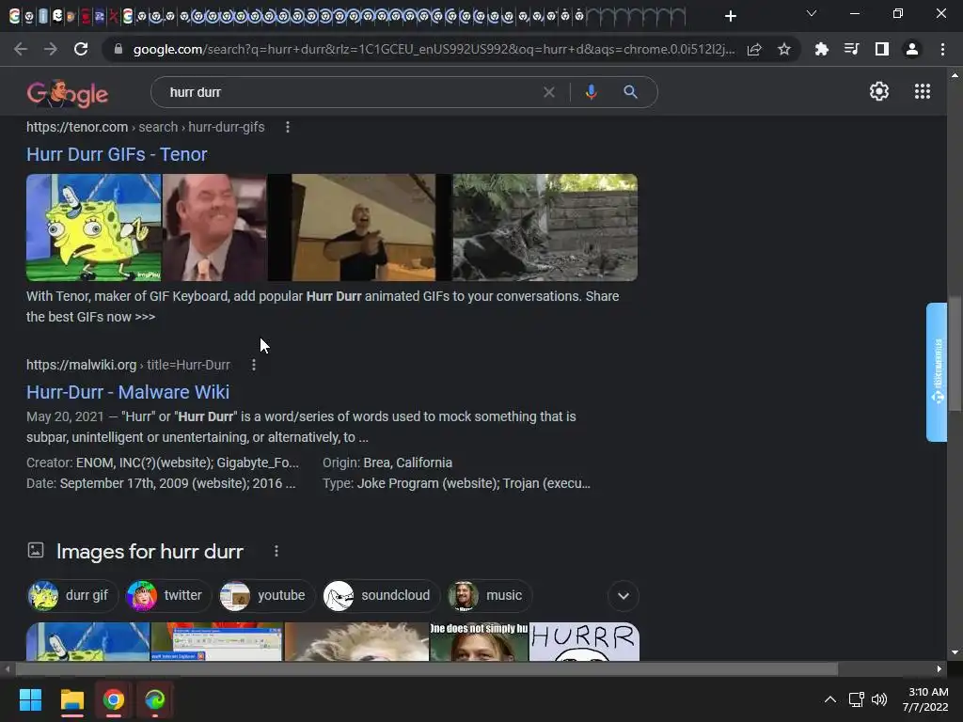Open media controls toolbar icon

click(x=851, y=49)
